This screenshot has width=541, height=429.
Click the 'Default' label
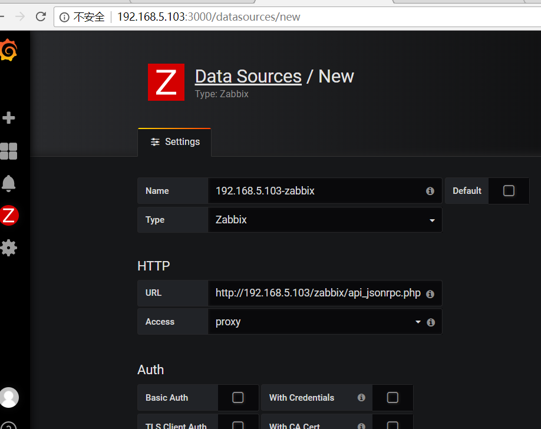[467, 191]
